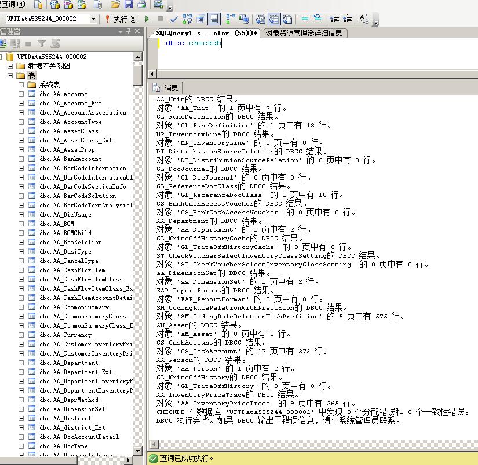Click the Open File folder icon

click(115, 4)
